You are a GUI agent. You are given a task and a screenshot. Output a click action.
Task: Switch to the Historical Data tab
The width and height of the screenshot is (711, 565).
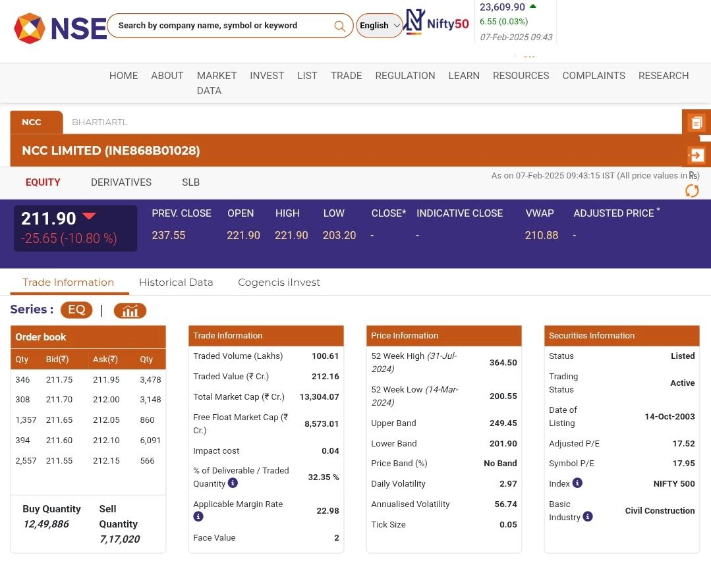click(x=176, y=282)
